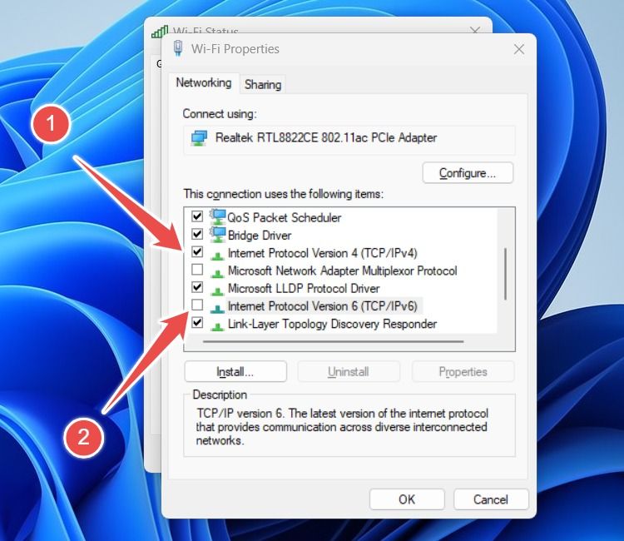The width and height of the screenshot is (624, 541).
Task: Uncheck the QoS Packet Scheduler checkbox
Action: pos(197,216)
